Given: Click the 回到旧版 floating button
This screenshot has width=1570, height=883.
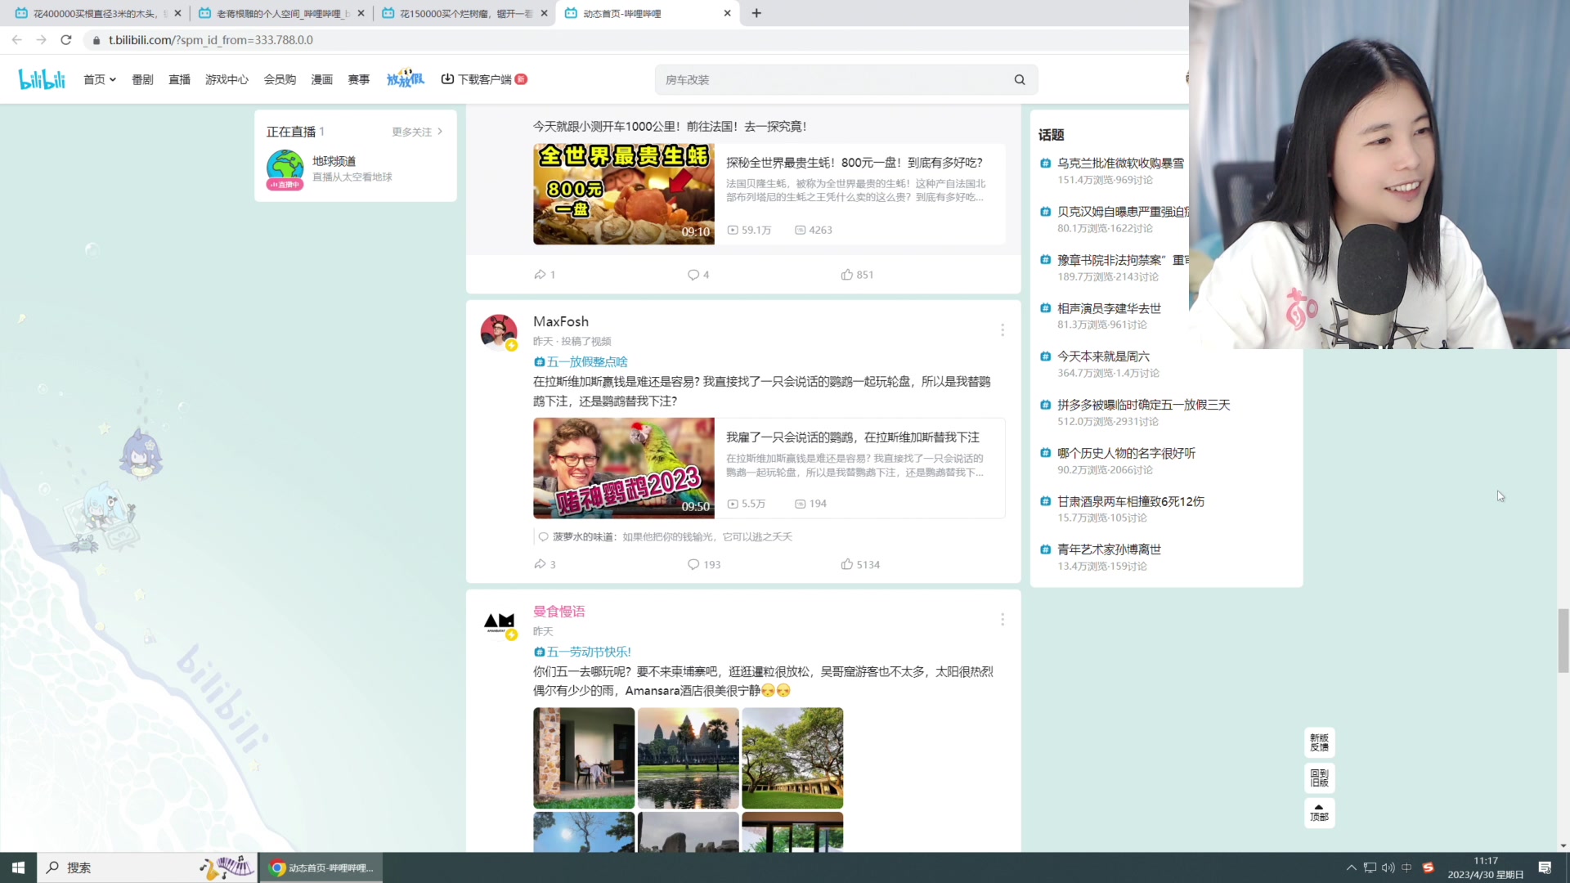Looking at the screenshot, I should coord(1319,778).
